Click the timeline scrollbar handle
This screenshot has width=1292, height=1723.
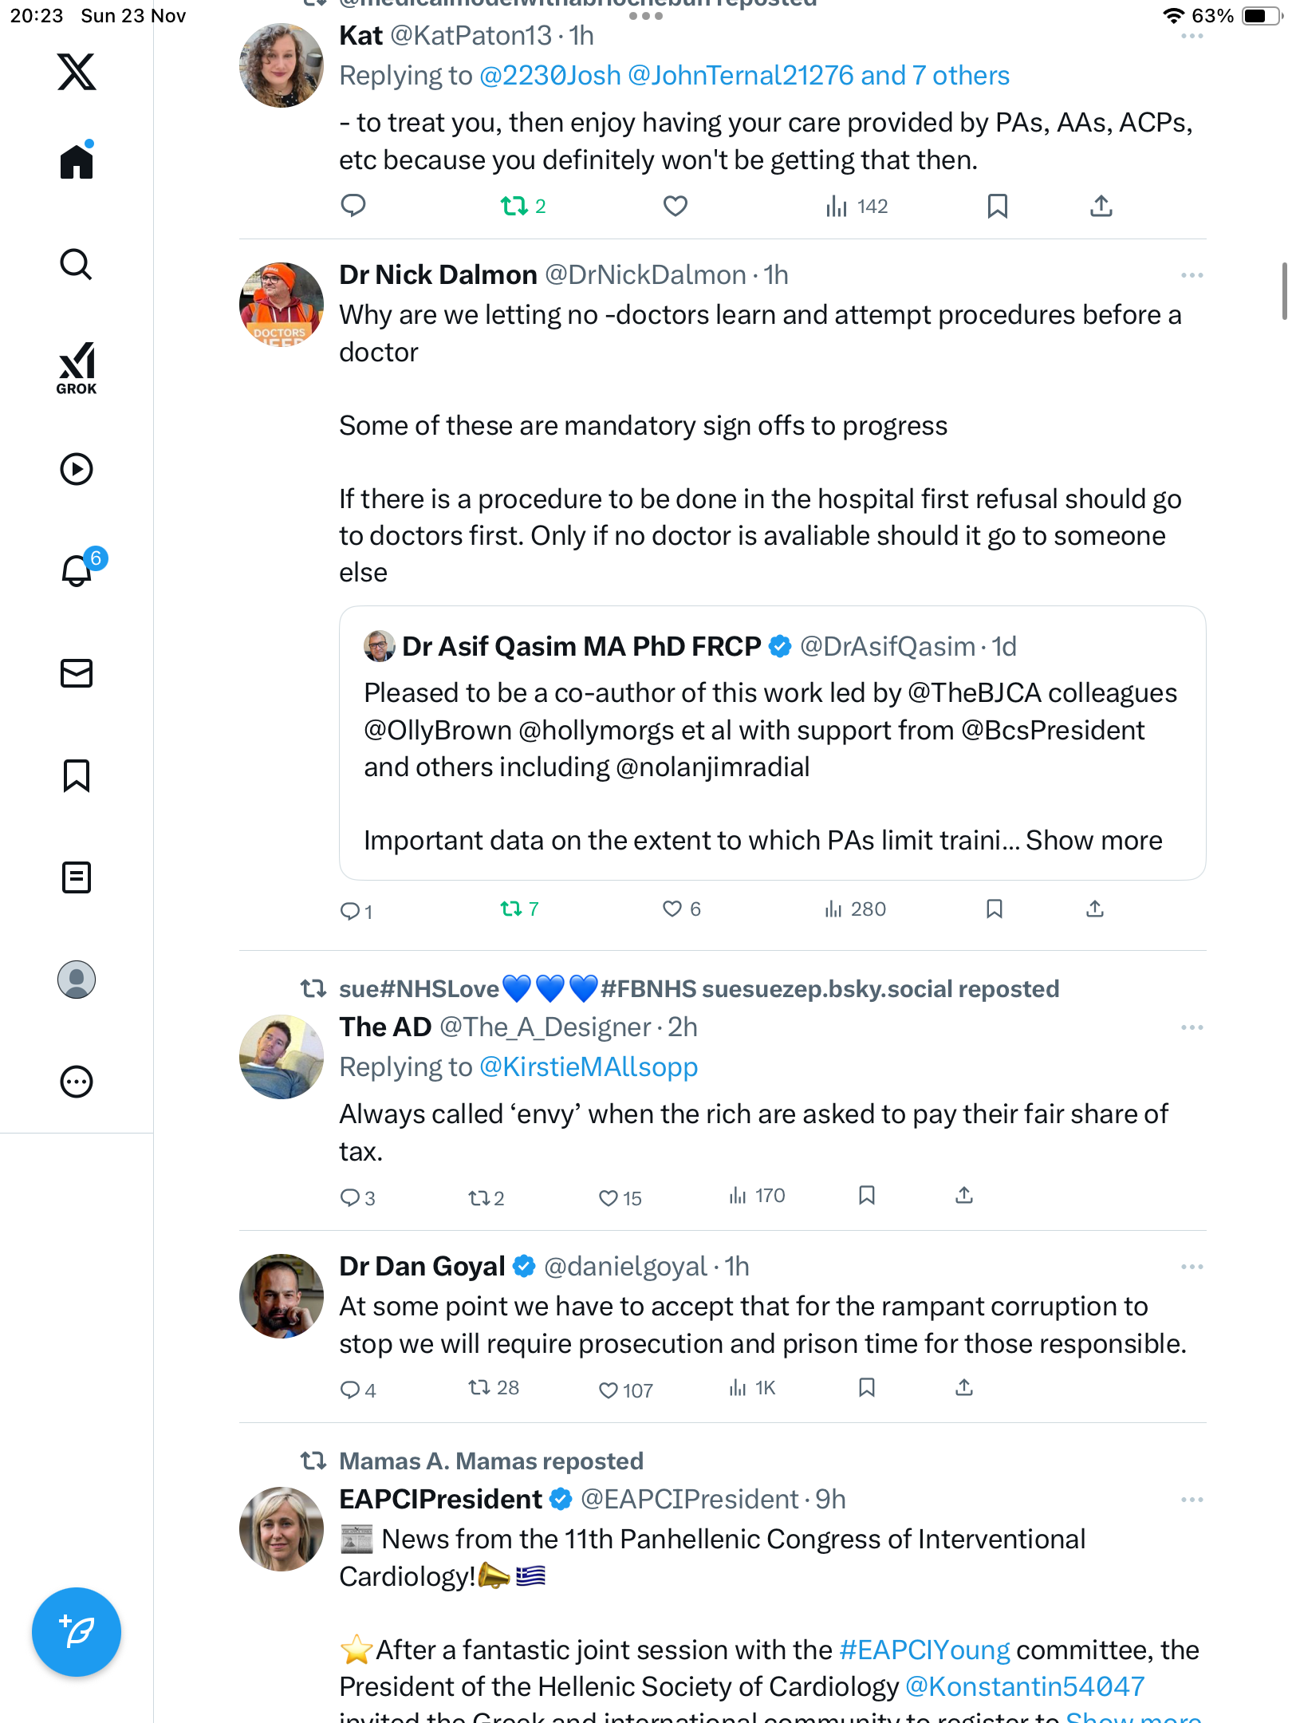(1283, 290)
